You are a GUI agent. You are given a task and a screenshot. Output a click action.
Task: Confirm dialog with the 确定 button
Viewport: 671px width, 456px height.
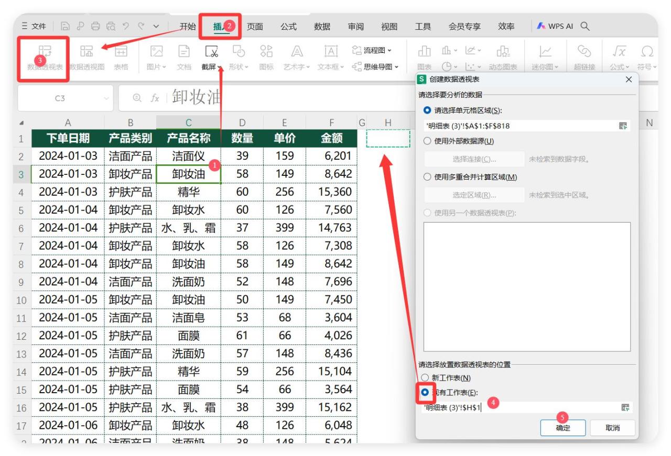pos(563,428)
